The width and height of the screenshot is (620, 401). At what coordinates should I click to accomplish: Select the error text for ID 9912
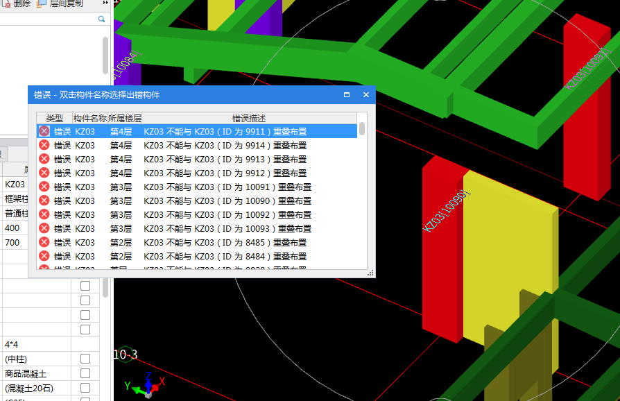pyautogui.click(x=225, y=173)
